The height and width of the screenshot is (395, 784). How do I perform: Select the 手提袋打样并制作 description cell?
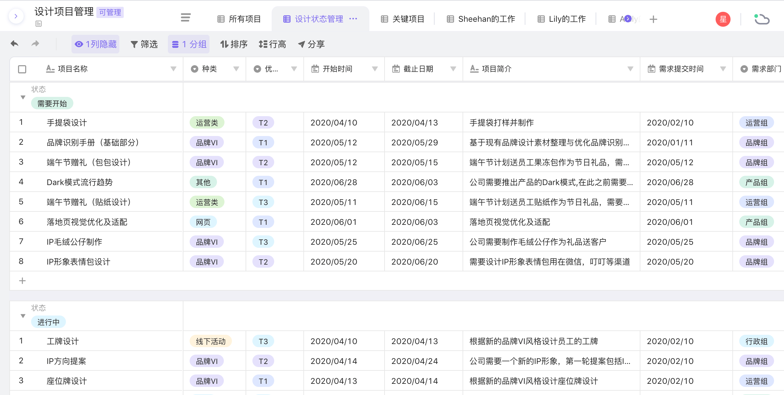(551, 122)
